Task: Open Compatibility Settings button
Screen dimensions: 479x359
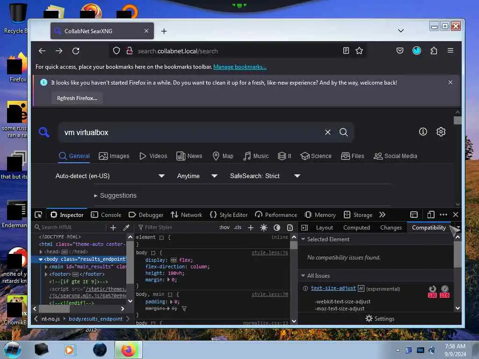Action: point(380,319)
